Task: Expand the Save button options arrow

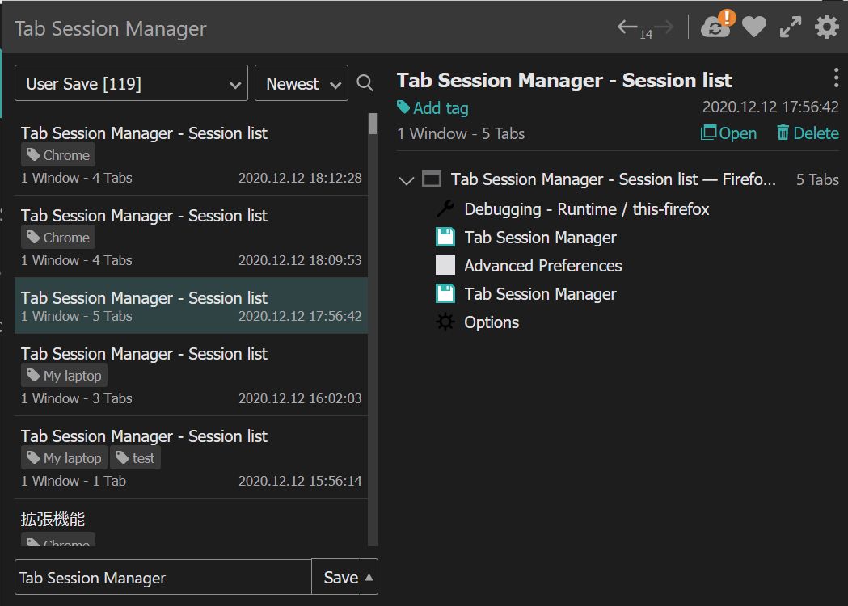Action: coord(369,577)
